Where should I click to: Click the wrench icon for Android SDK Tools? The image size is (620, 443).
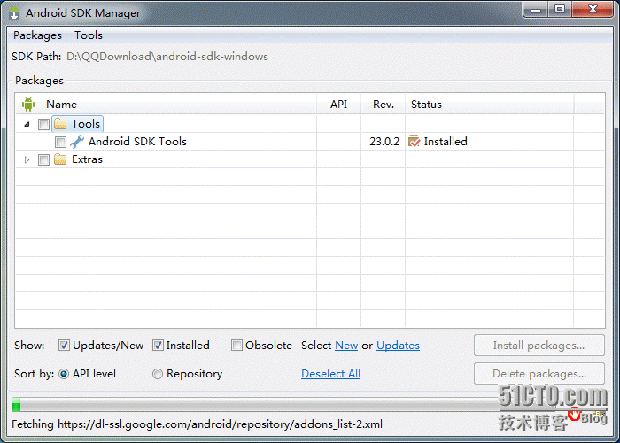point(77,142)
